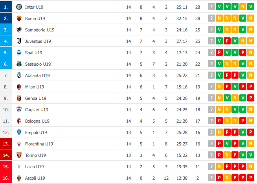Open the Fiorentina U19 team page
Viewport: 257px width, 184px height.
point(39,144)
